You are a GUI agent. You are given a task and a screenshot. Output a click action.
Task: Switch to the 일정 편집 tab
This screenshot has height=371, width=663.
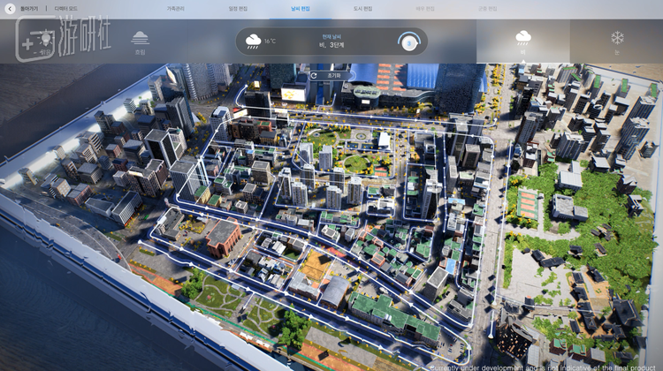pos(239,8)
